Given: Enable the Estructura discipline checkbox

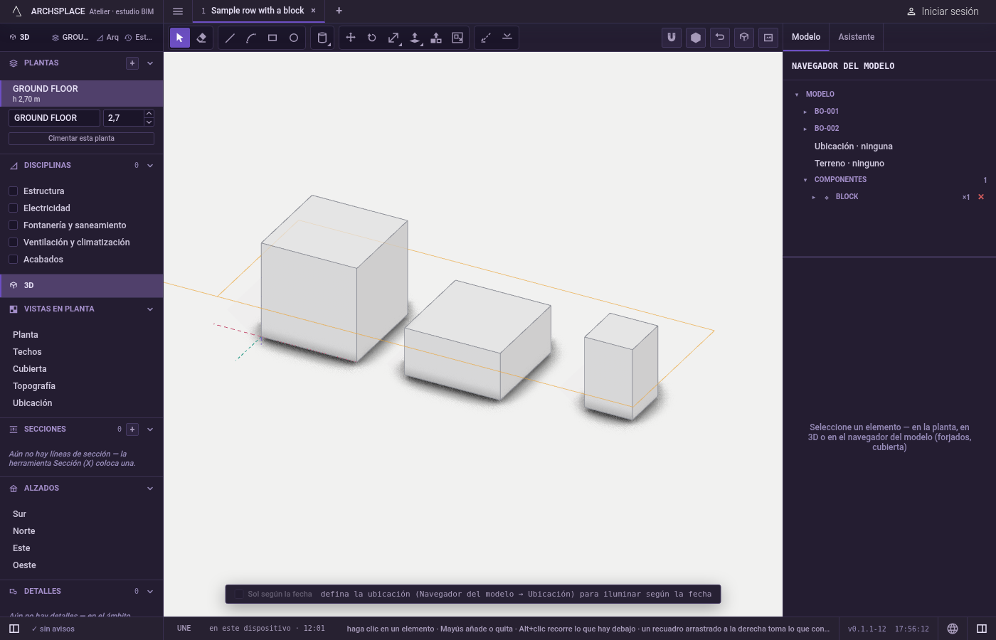Looking at the screenshot, I should pos(13,191).
